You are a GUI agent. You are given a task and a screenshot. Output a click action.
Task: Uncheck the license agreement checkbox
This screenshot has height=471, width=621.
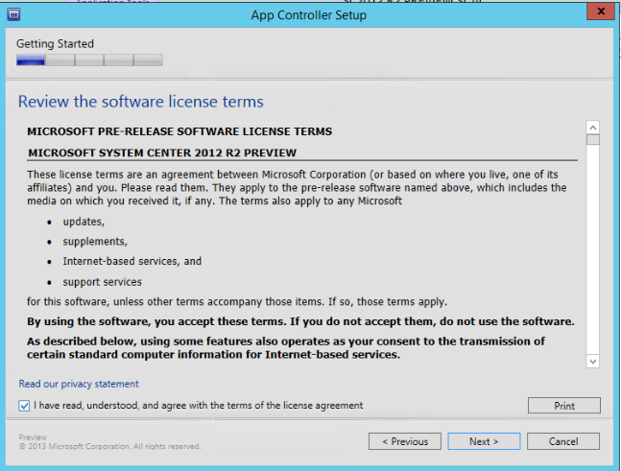click(x=24, y=406)
